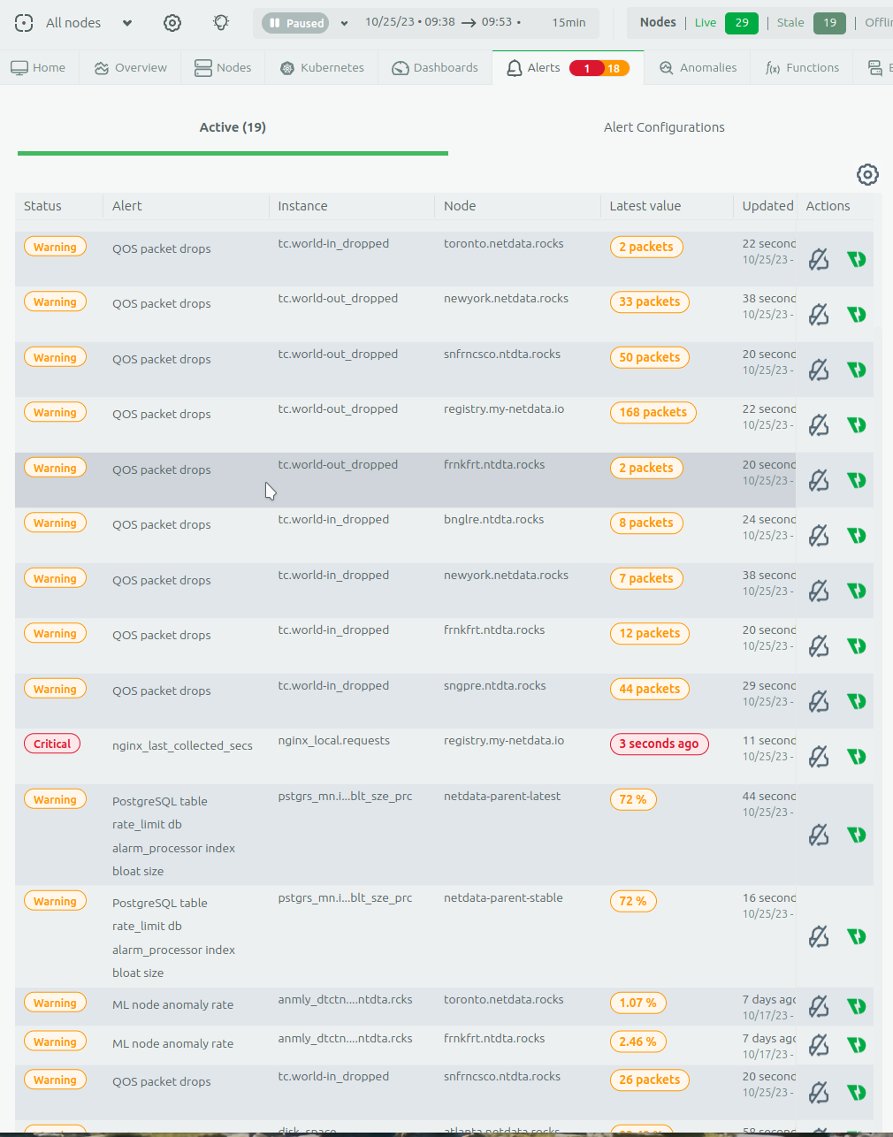Screen dimensions: 893x1137
Task: Silence the ML node anomaly rate alert on frnkfrt.ntdta.rcks
Action: click(x=818, y=1045)
